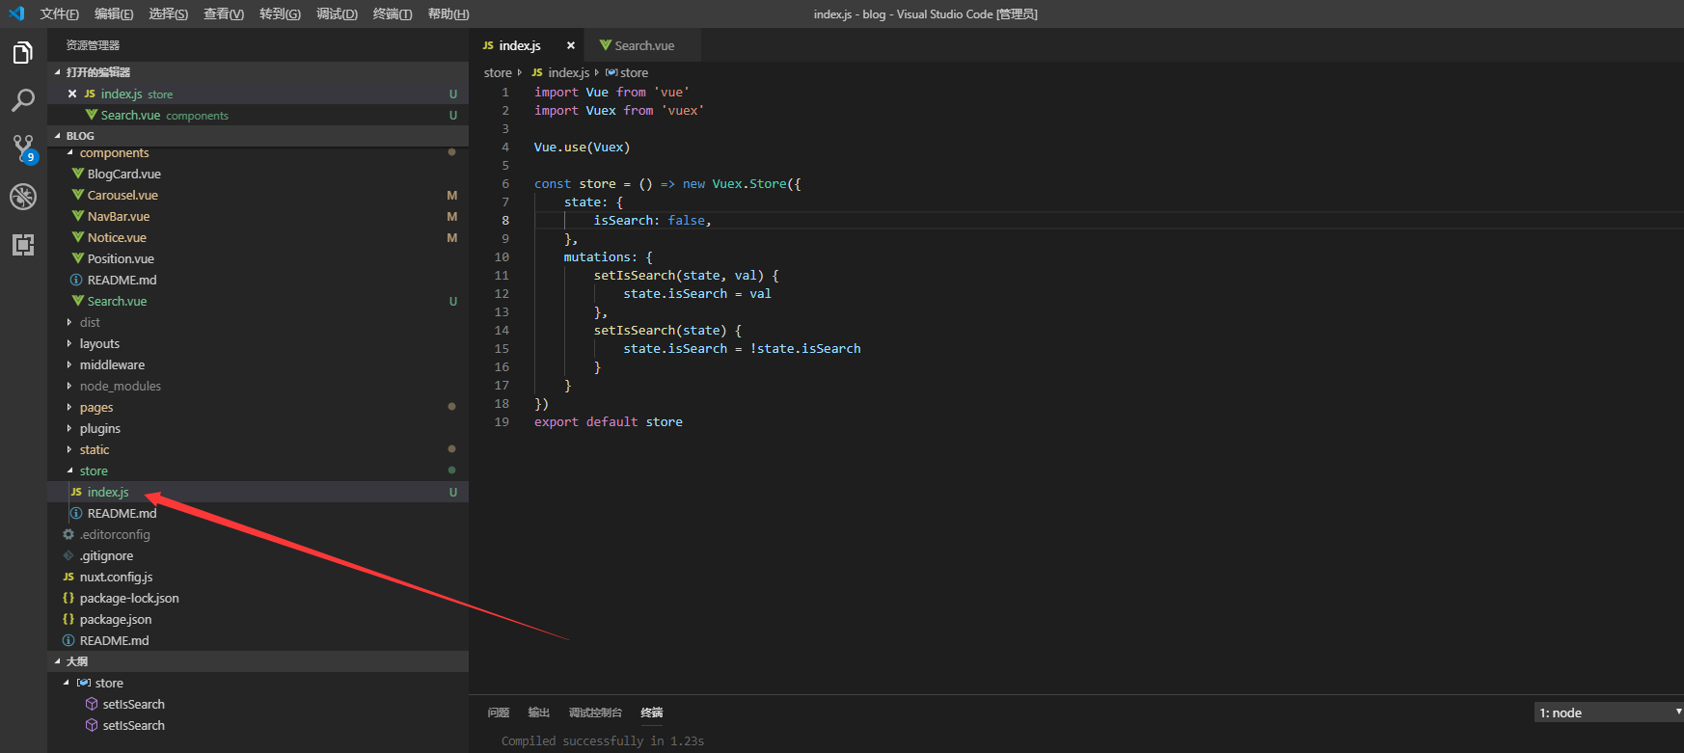Screen dimensions: 1684x753
Task: Open the View menu
Action: [224, 13]
